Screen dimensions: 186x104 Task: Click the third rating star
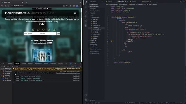(x=44, y=30)
